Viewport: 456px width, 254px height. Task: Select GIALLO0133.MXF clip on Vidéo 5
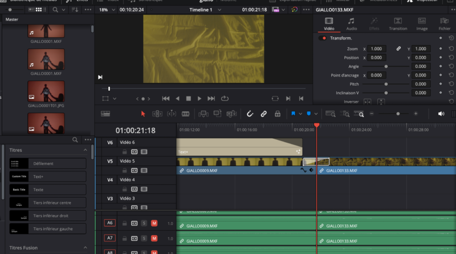(x=386, y=166)
